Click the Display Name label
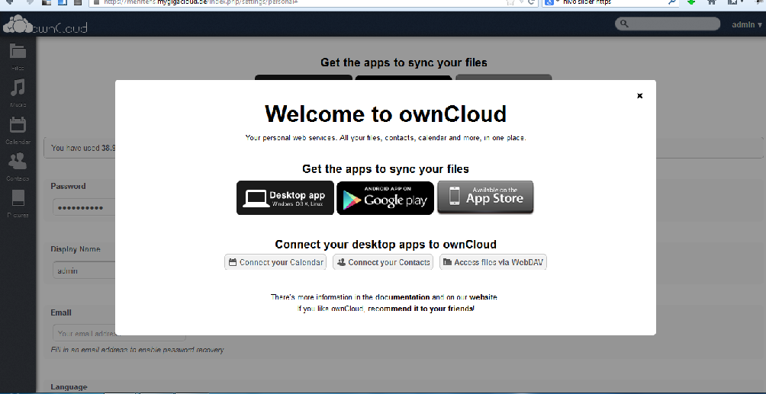The height and width of the screenshot is (394, 766). (76, 249)
